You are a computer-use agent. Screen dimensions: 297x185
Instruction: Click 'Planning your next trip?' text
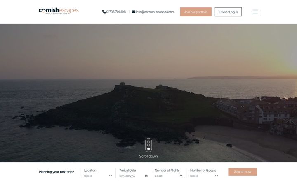pos(56,172)
